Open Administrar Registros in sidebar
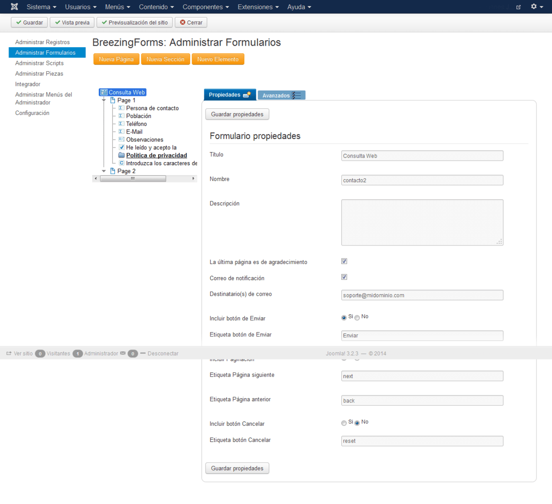The width and height of the screenshot is (552, 504). (x=42, y=42)
